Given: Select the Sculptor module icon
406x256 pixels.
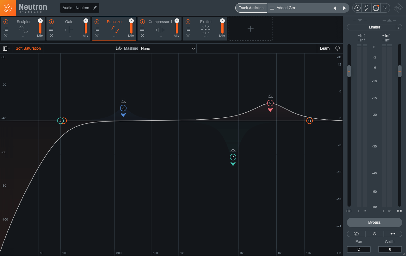Looking at the screenshot, I should 24,30.
